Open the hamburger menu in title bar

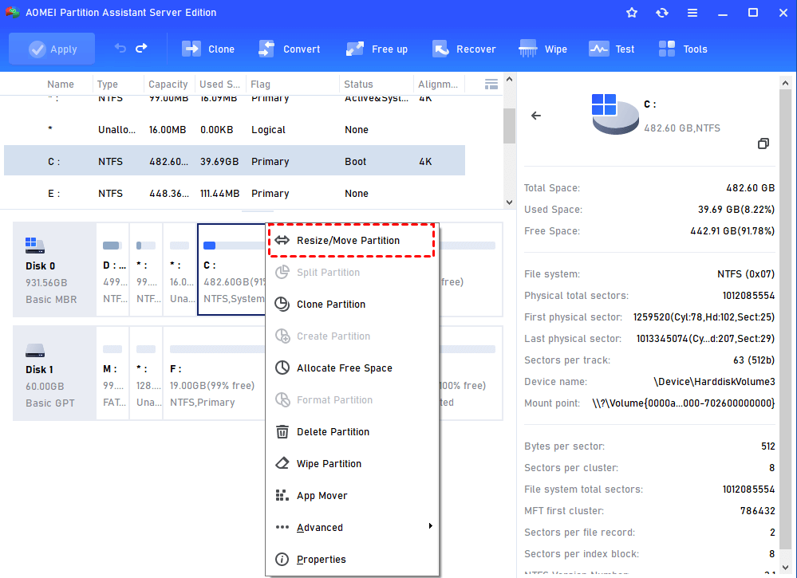pos(692,13)
